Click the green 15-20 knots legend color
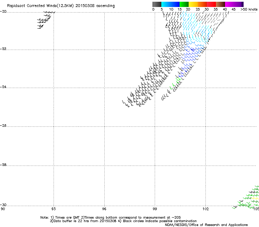The width and height of the screenshot is (259, 227). click(x=184, y=4)
